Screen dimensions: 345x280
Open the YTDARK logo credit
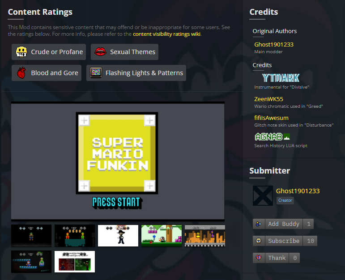pos(281,78)
